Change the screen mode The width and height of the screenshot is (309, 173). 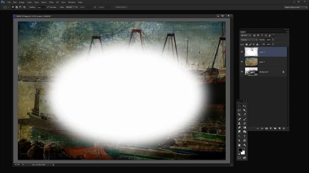pyautogui.click(x=245, y=158)
